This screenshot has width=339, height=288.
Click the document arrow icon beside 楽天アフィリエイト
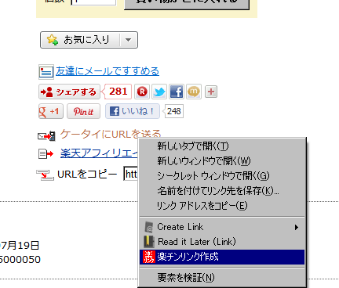pyautogui.click(x=46, y=153)
